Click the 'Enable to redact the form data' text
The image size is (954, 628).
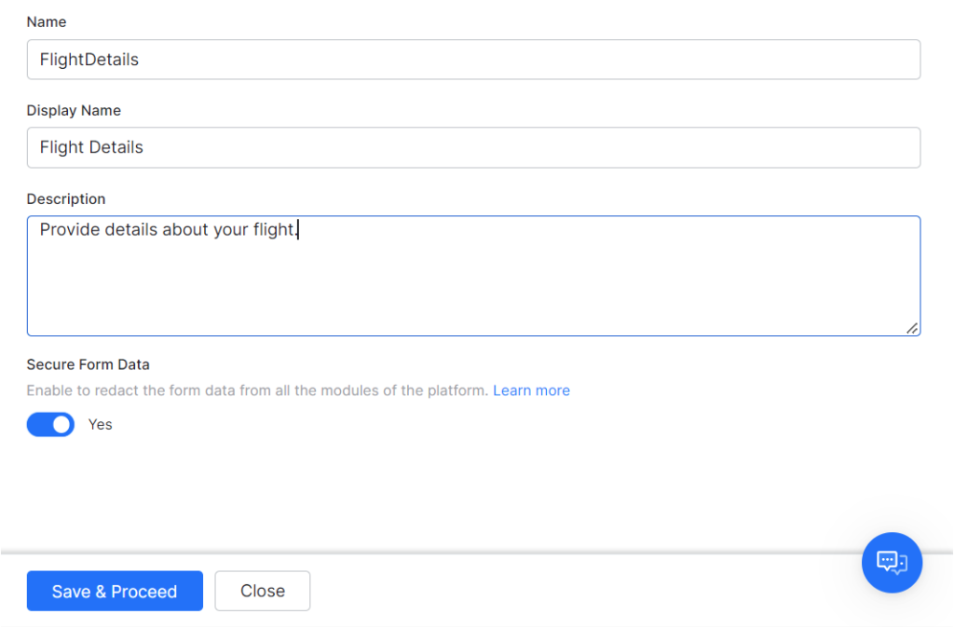[x=257, y=390]
